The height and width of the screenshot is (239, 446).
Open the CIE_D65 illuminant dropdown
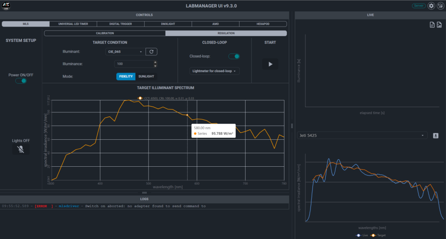125,52
